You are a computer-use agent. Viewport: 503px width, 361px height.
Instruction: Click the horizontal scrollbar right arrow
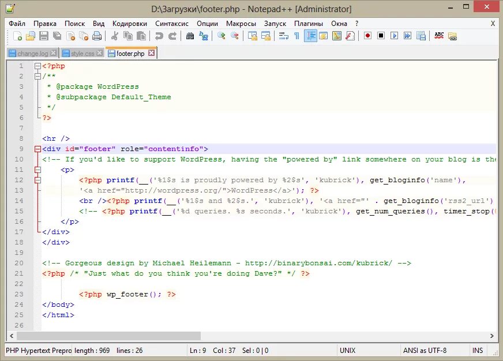click(x=492, y=336)
